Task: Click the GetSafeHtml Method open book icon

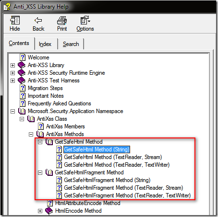Action: point(49,142)
